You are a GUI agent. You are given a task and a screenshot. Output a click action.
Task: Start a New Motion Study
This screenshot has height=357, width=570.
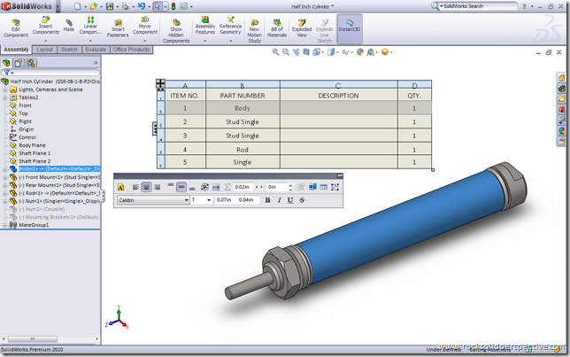[255, 31]
